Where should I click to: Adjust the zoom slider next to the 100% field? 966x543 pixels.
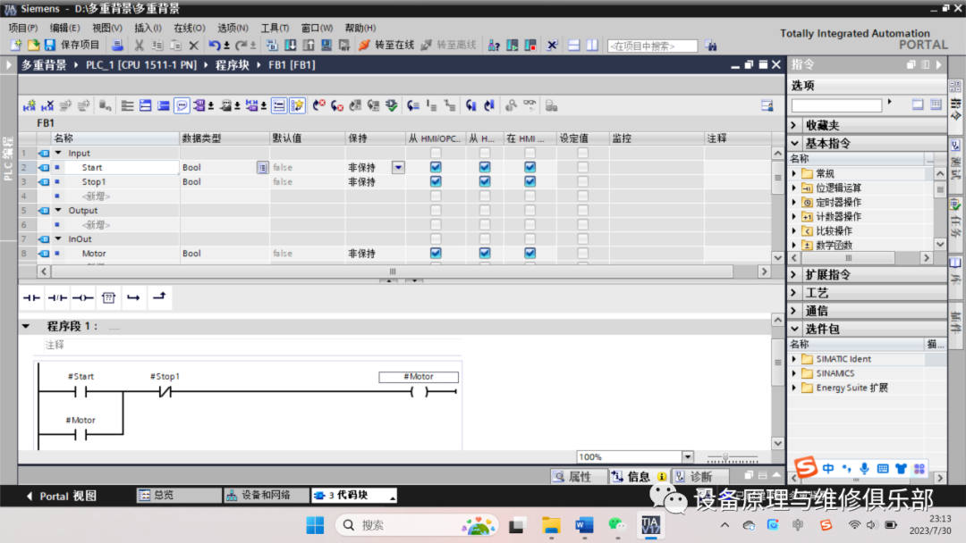coord(724,456)
